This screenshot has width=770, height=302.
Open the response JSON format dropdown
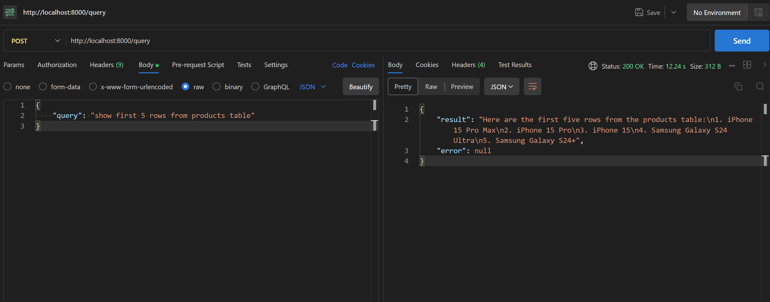(x=502, y=86)
